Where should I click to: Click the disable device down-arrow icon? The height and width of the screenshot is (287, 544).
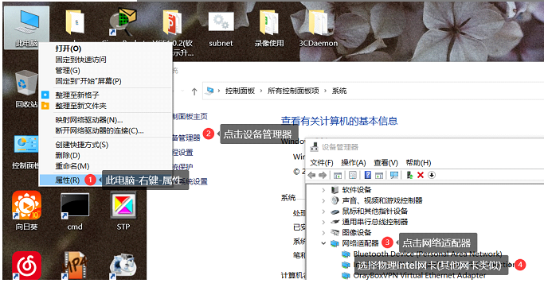(432, 175)
